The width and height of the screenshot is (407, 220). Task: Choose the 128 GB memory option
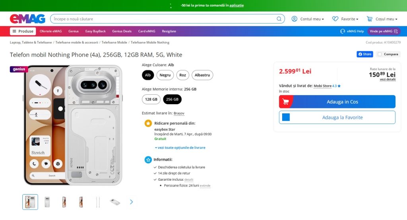(x=151, y=99)
